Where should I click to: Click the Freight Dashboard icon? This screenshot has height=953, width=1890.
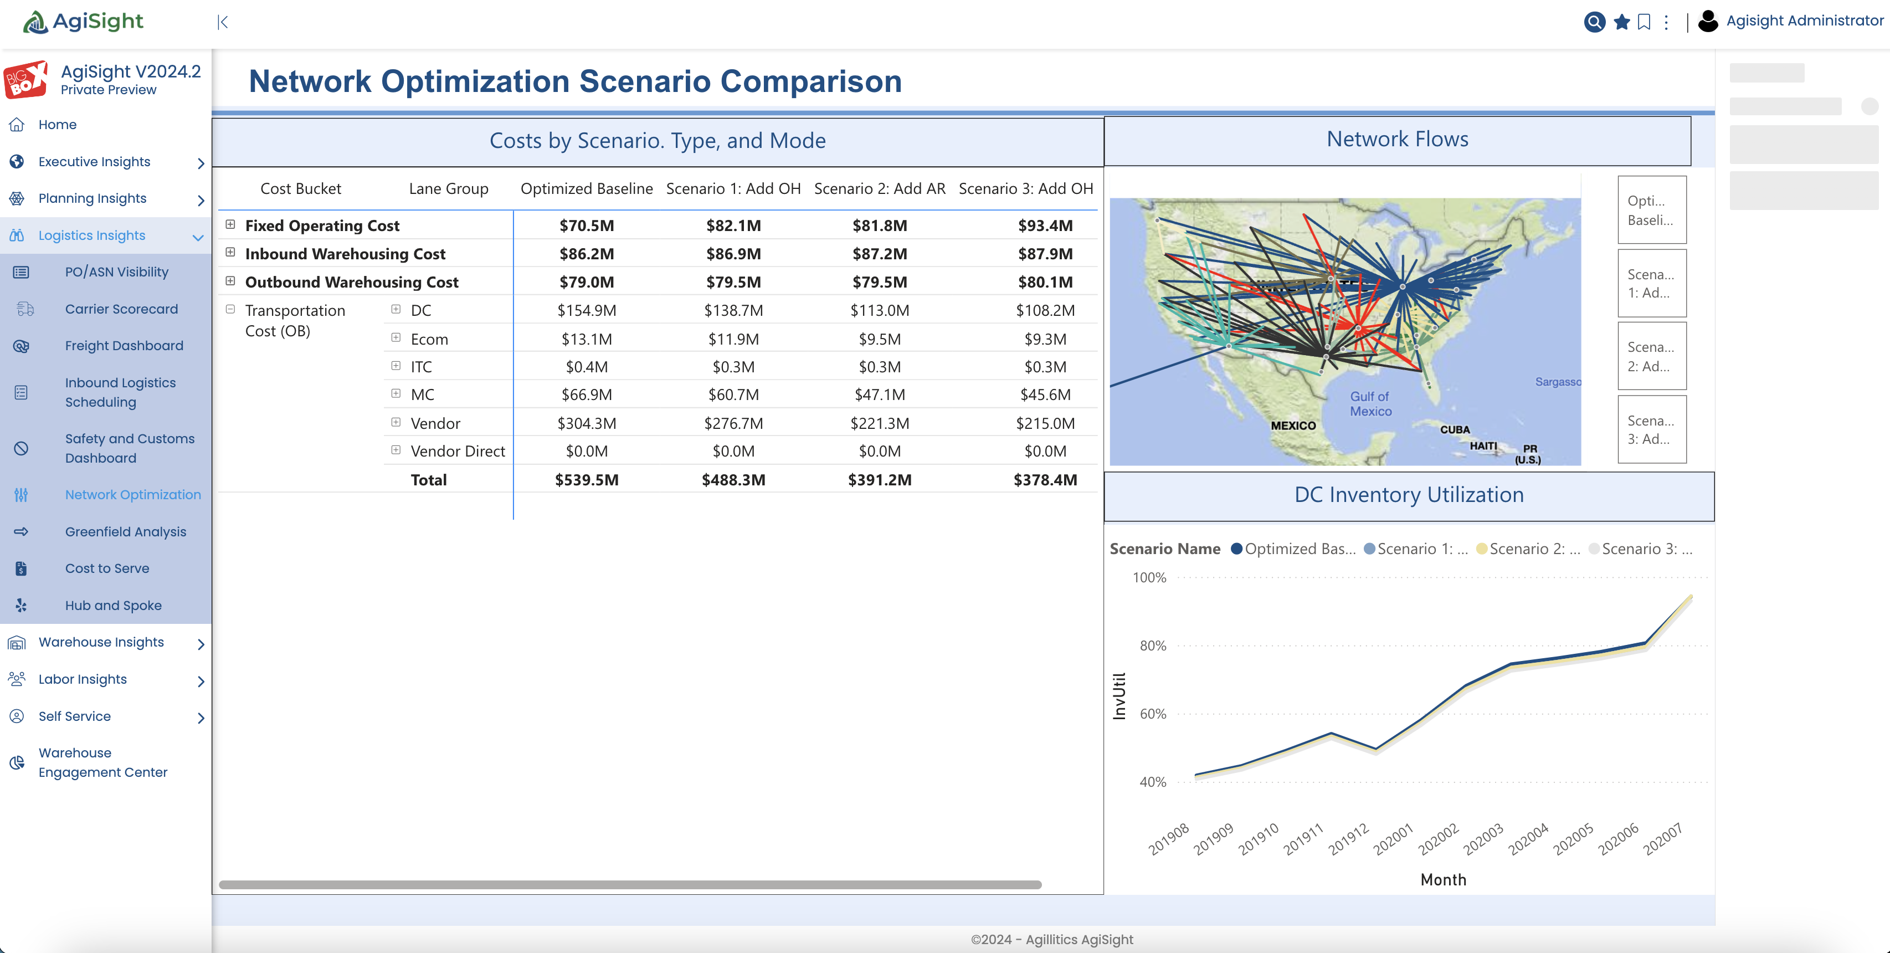point(21,346)
